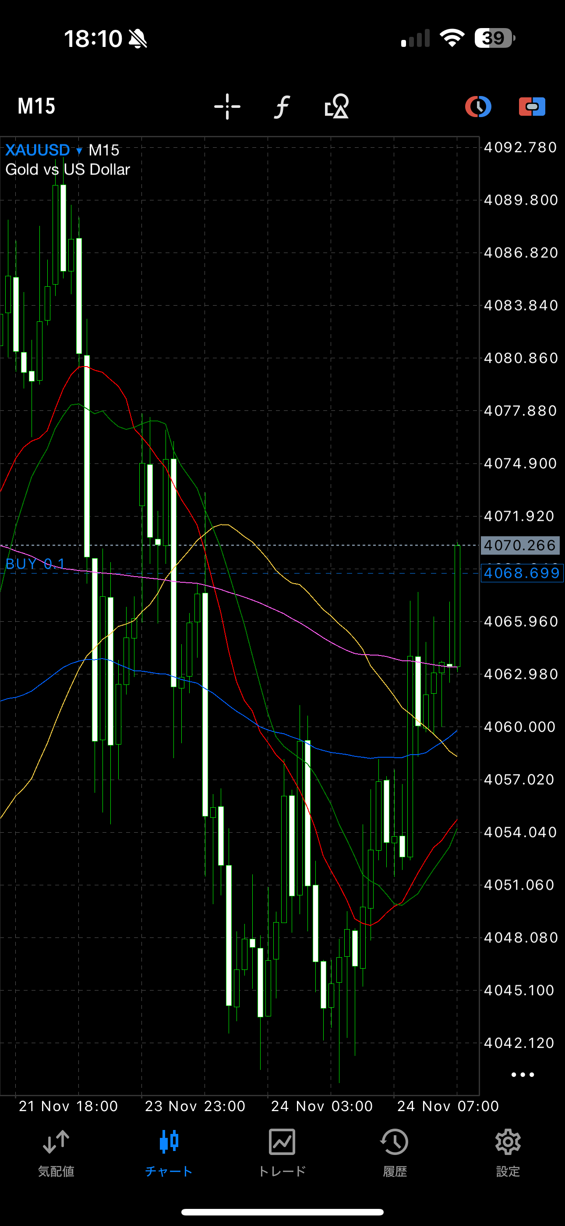Open the 設定 settings gear tab

(508, 1153)
